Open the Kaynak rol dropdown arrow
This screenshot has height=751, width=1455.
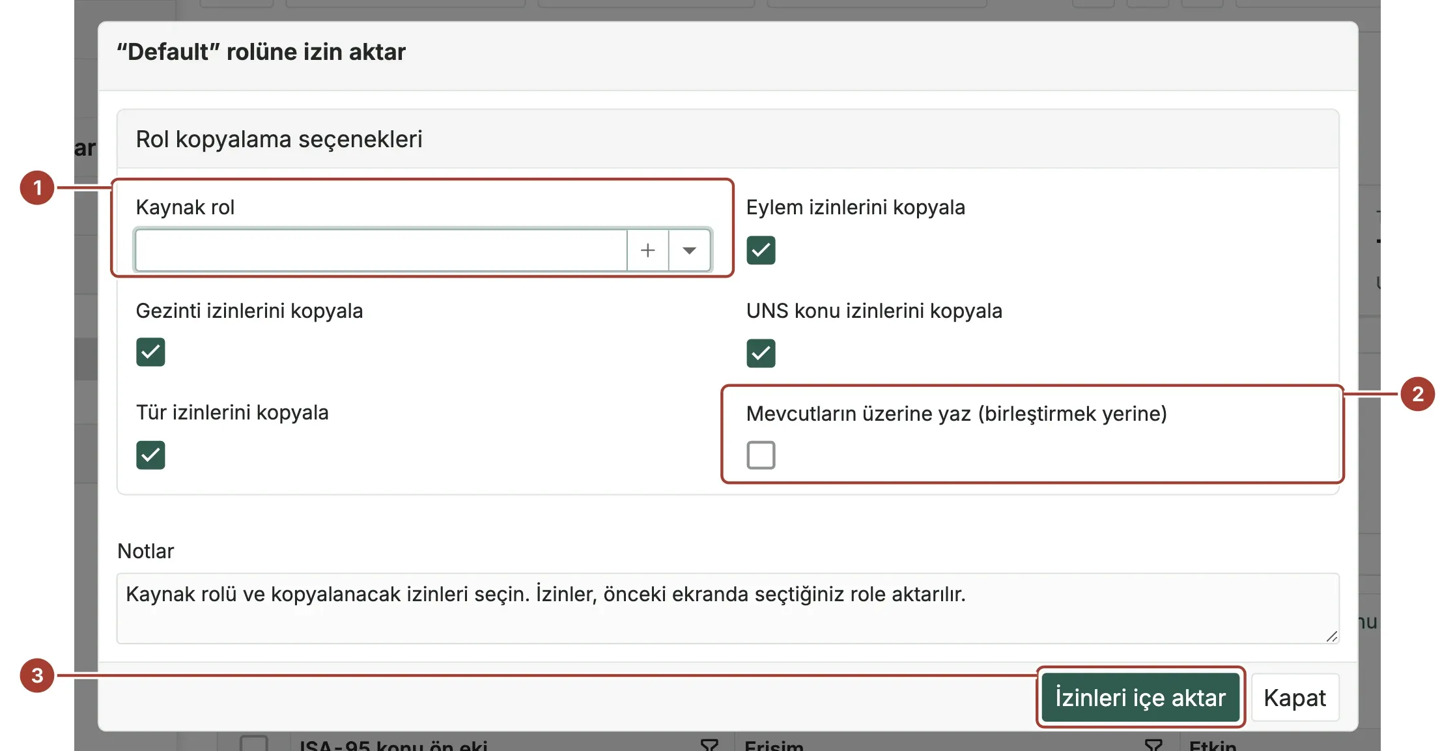(689, 250)
